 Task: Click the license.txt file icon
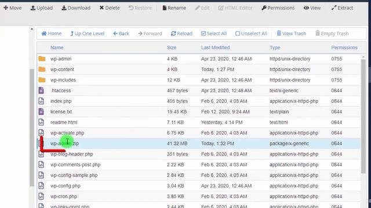41,112
